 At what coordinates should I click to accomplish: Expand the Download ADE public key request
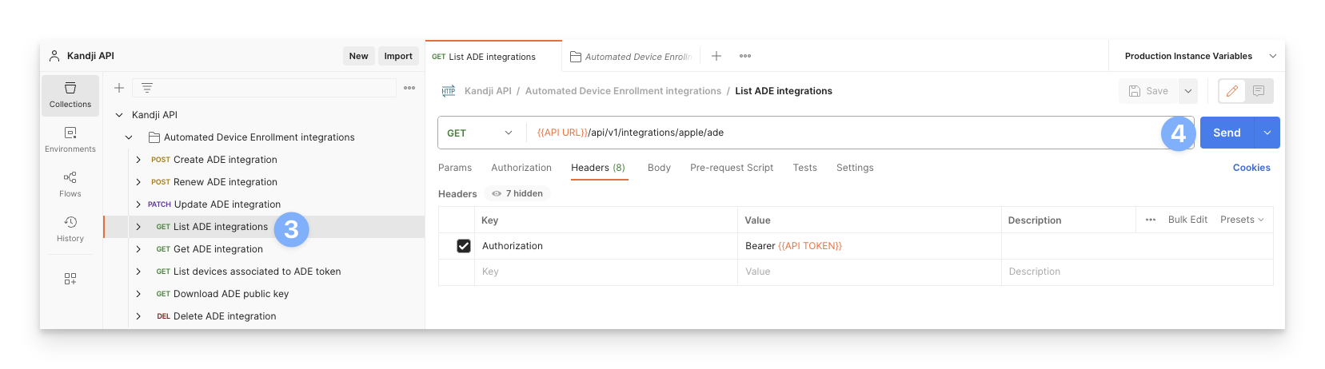tap(138, 294)
